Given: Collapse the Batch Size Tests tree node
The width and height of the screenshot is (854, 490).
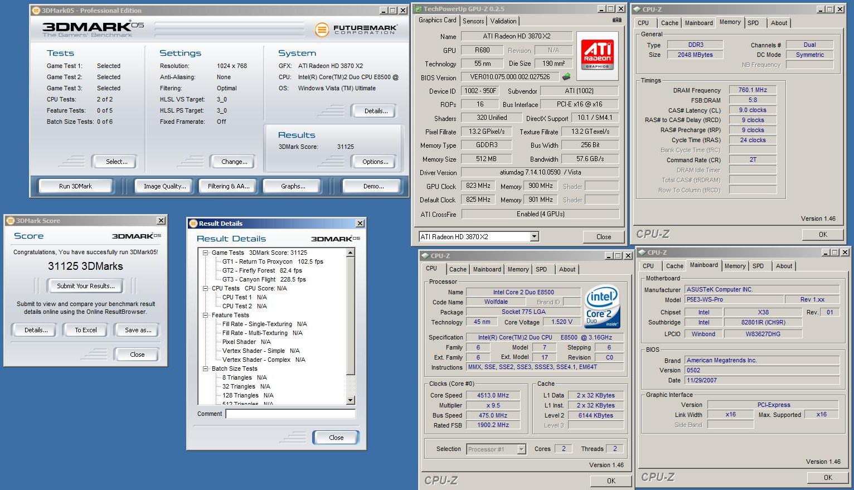Looking at the screenshot, I should 205,368.
